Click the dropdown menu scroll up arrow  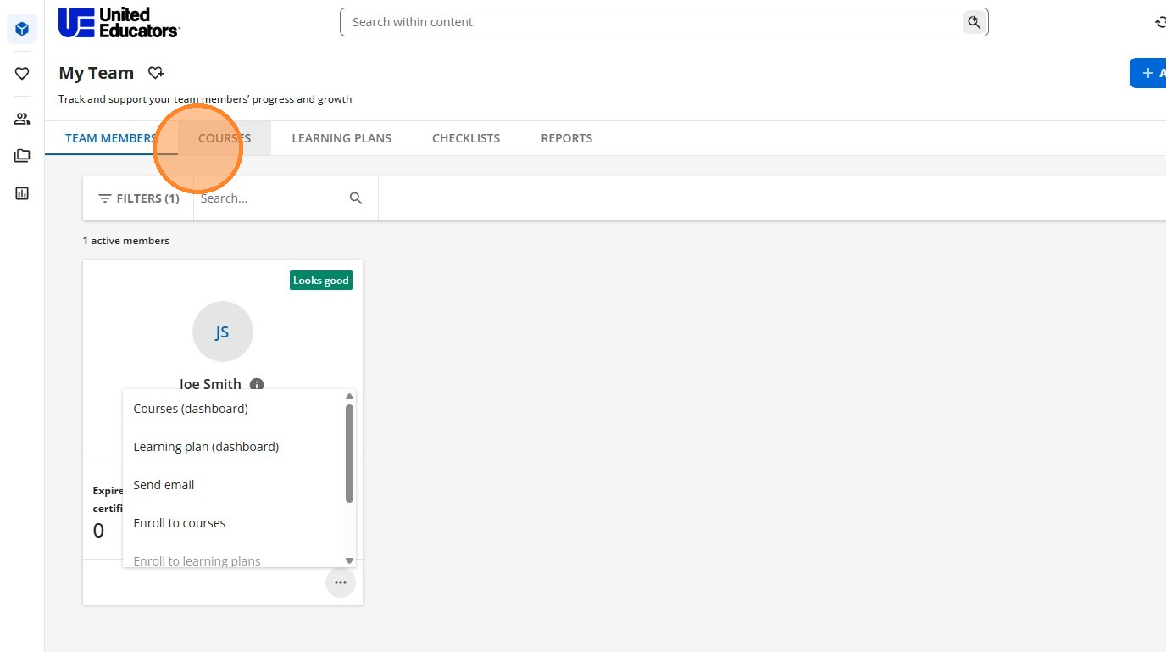[x=349, y=396]
